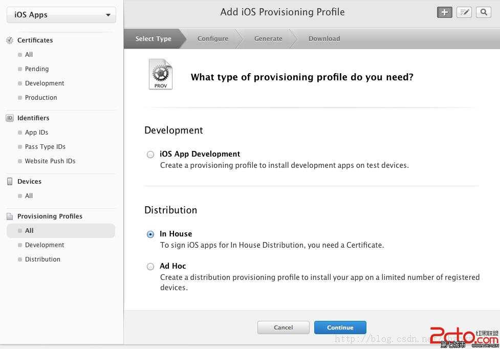This screenshot has height=349, width=500.
Task: Click the PROV gear file icon
Action: (x=160, y=74)
